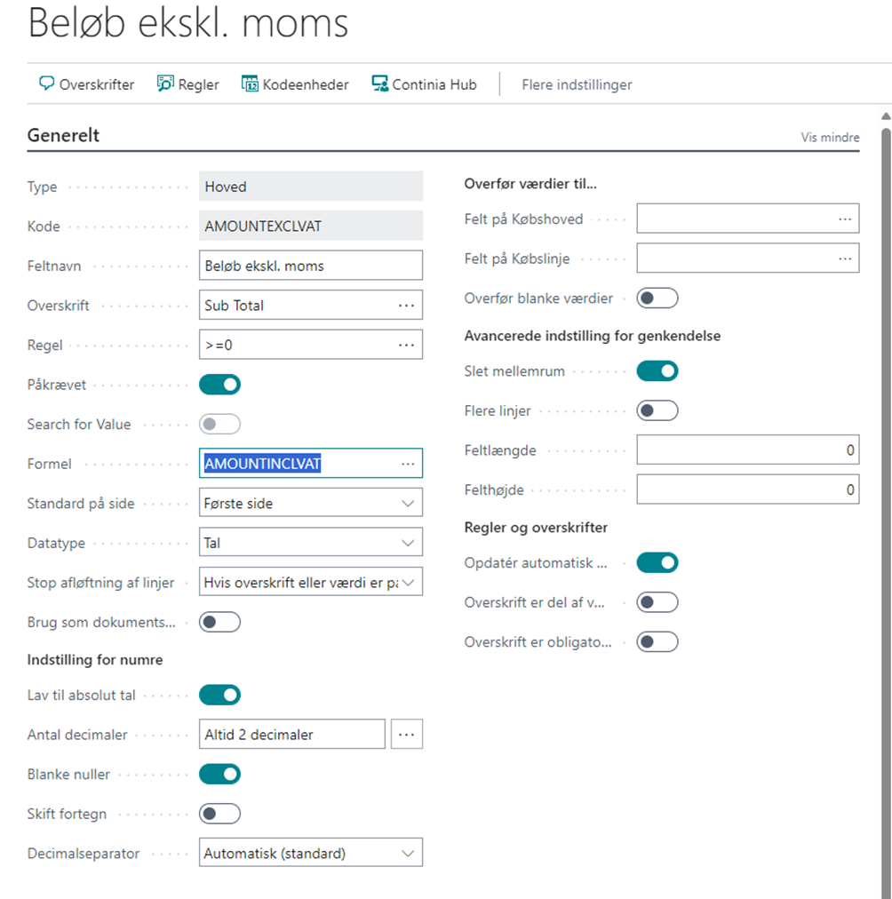Click the vertical scrollbar on the right
The height and width of the screenshot is (899, 892).
(x=887, y=505)
